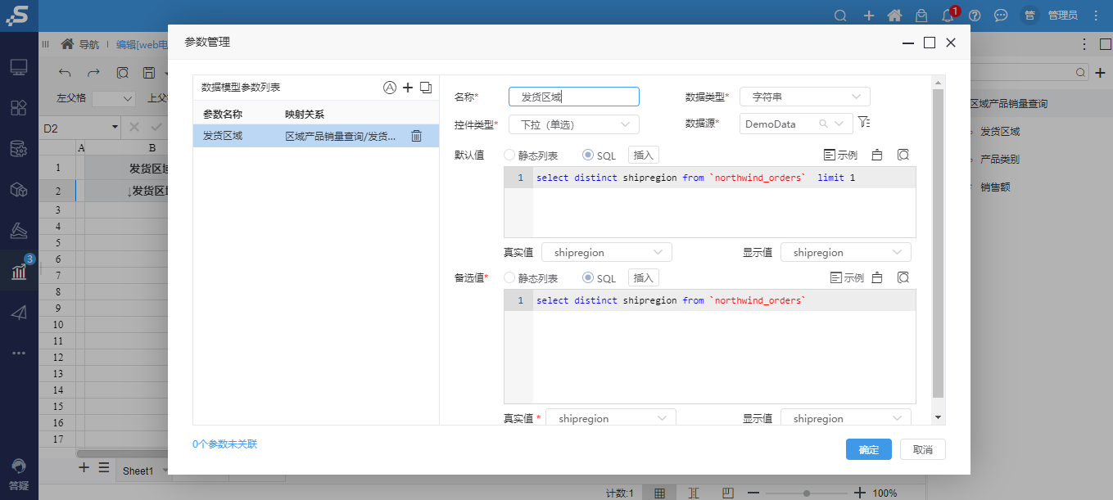Click into the 默认值 SQL editor

point(709,202)
